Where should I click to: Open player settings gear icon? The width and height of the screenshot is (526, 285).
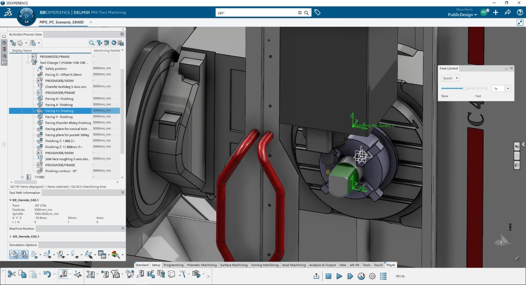pos(372,276)
